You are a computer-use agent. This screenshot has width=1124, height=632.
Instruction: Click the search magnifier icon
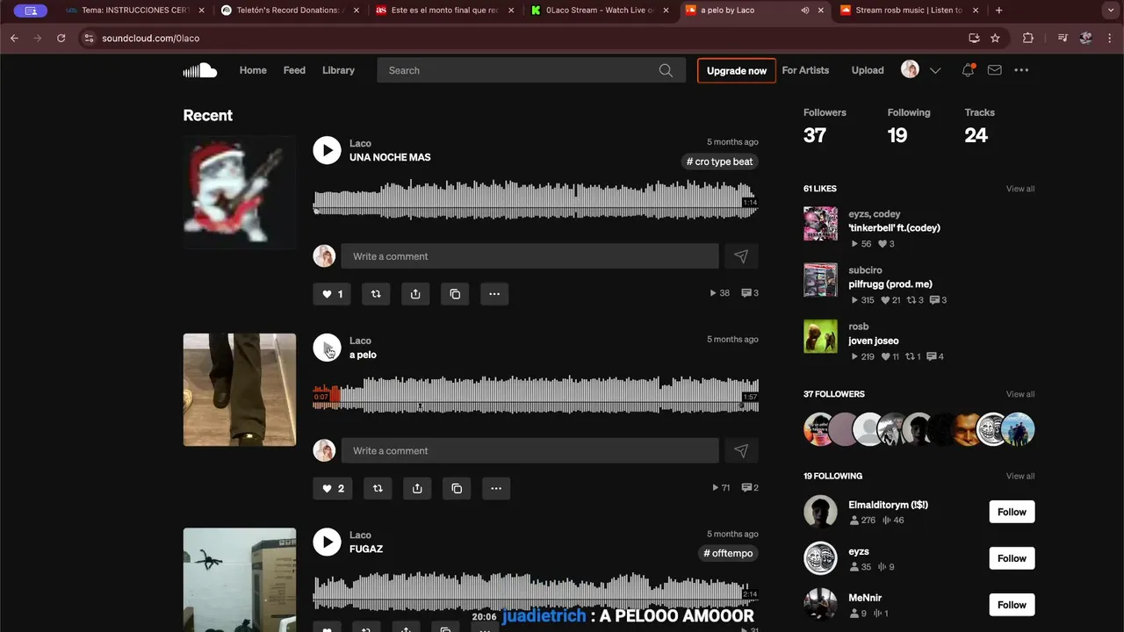point(666,70)
